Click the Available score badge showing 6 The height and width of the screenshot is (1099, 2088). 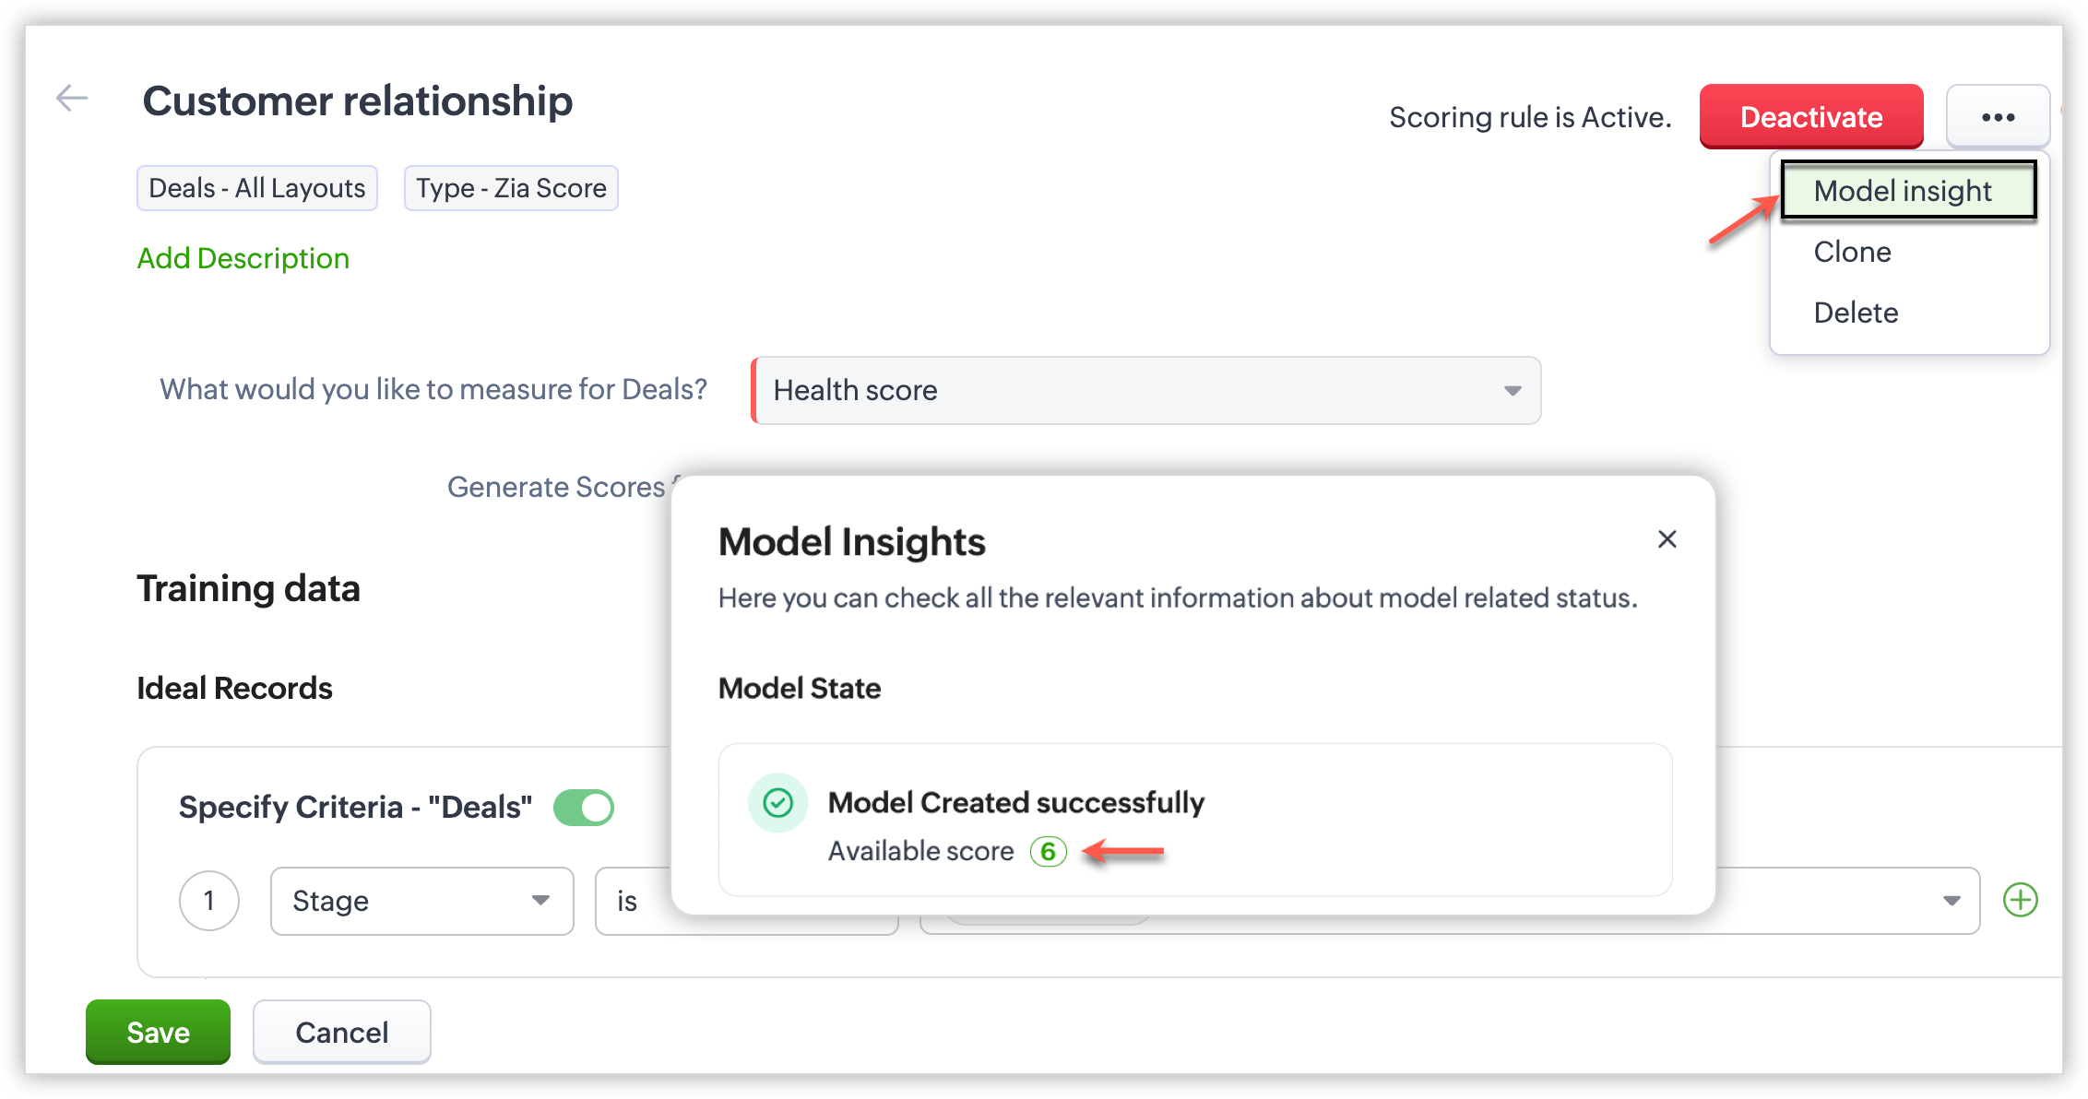1048,851
